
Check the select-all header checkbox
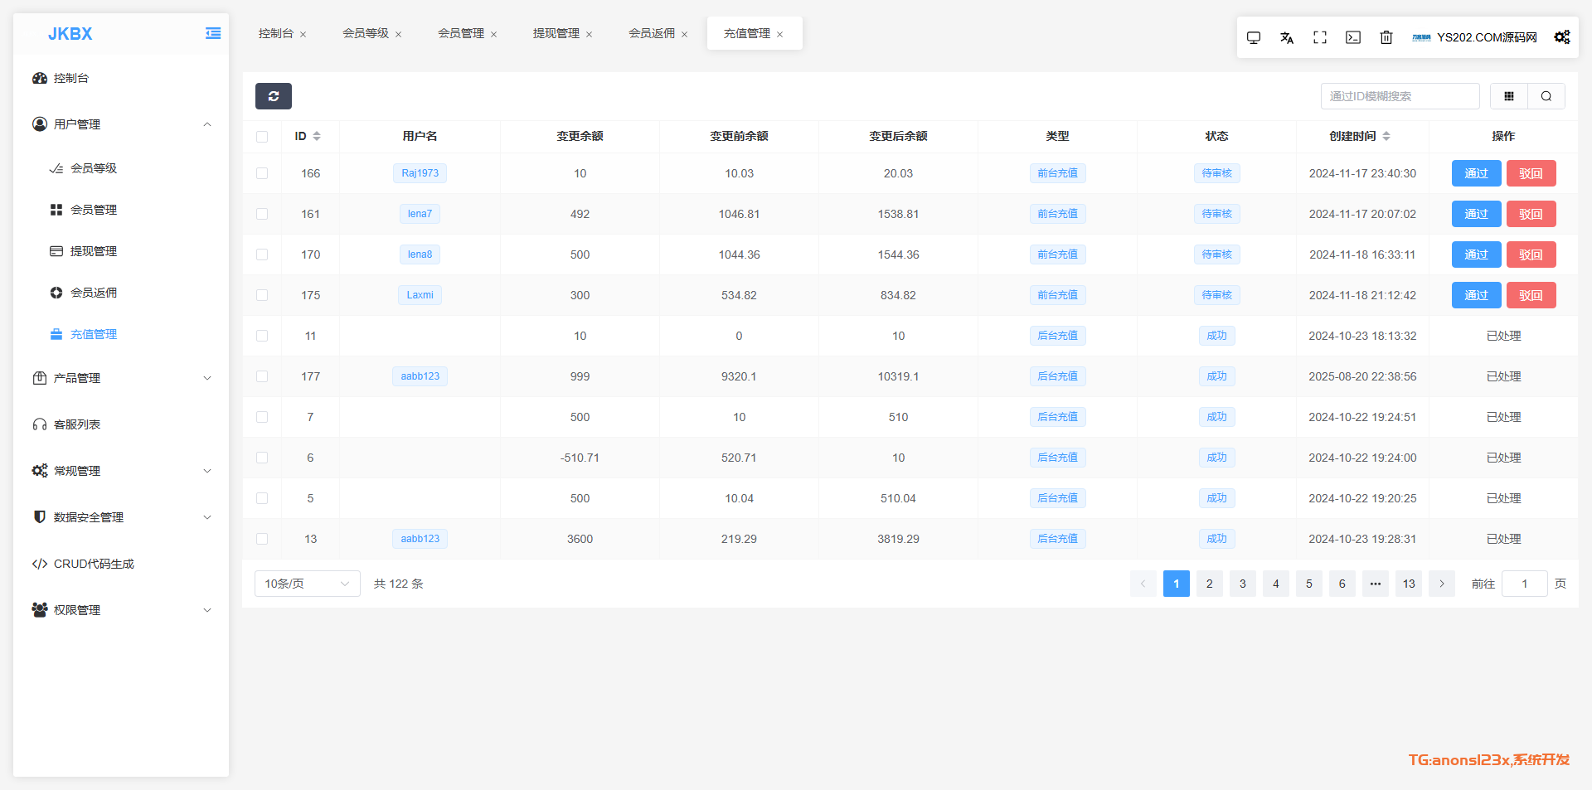coord(262,137)
